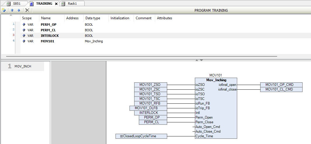Click the Auto_Close_Cmd pin on block

tap(208, 131)
